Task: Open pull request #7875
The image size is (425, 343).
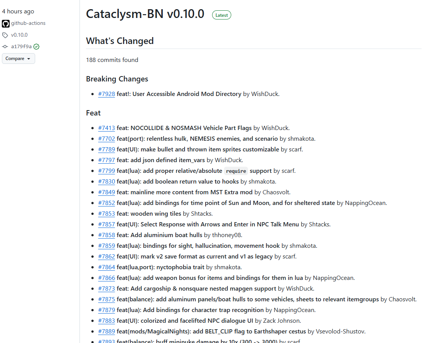Action: 107,299
